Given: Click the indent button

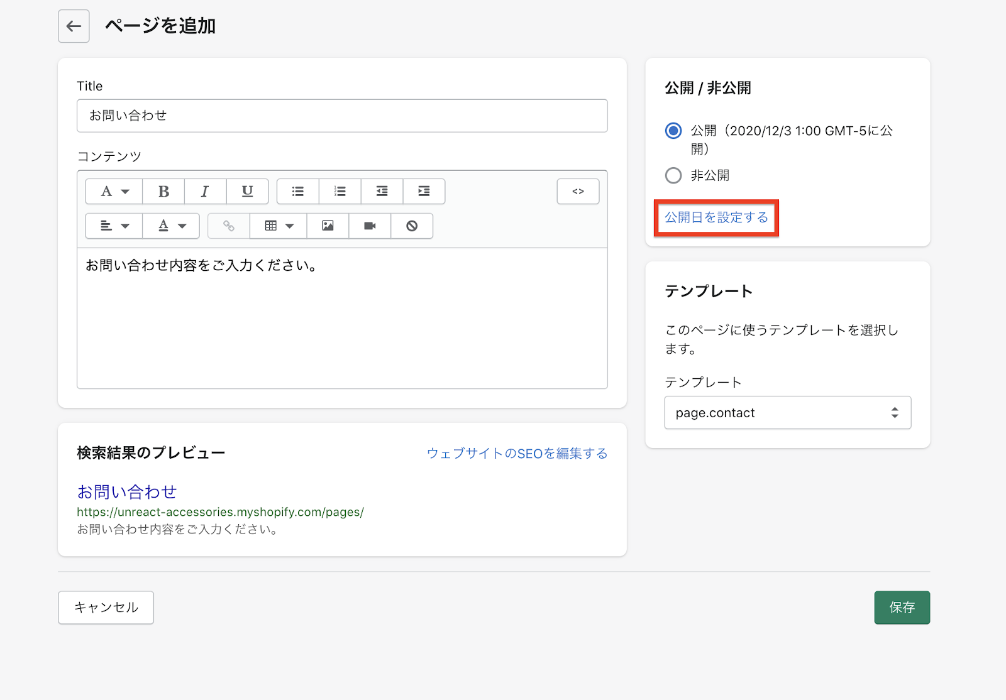Looking at the screenshot, I should coord(424,192).
